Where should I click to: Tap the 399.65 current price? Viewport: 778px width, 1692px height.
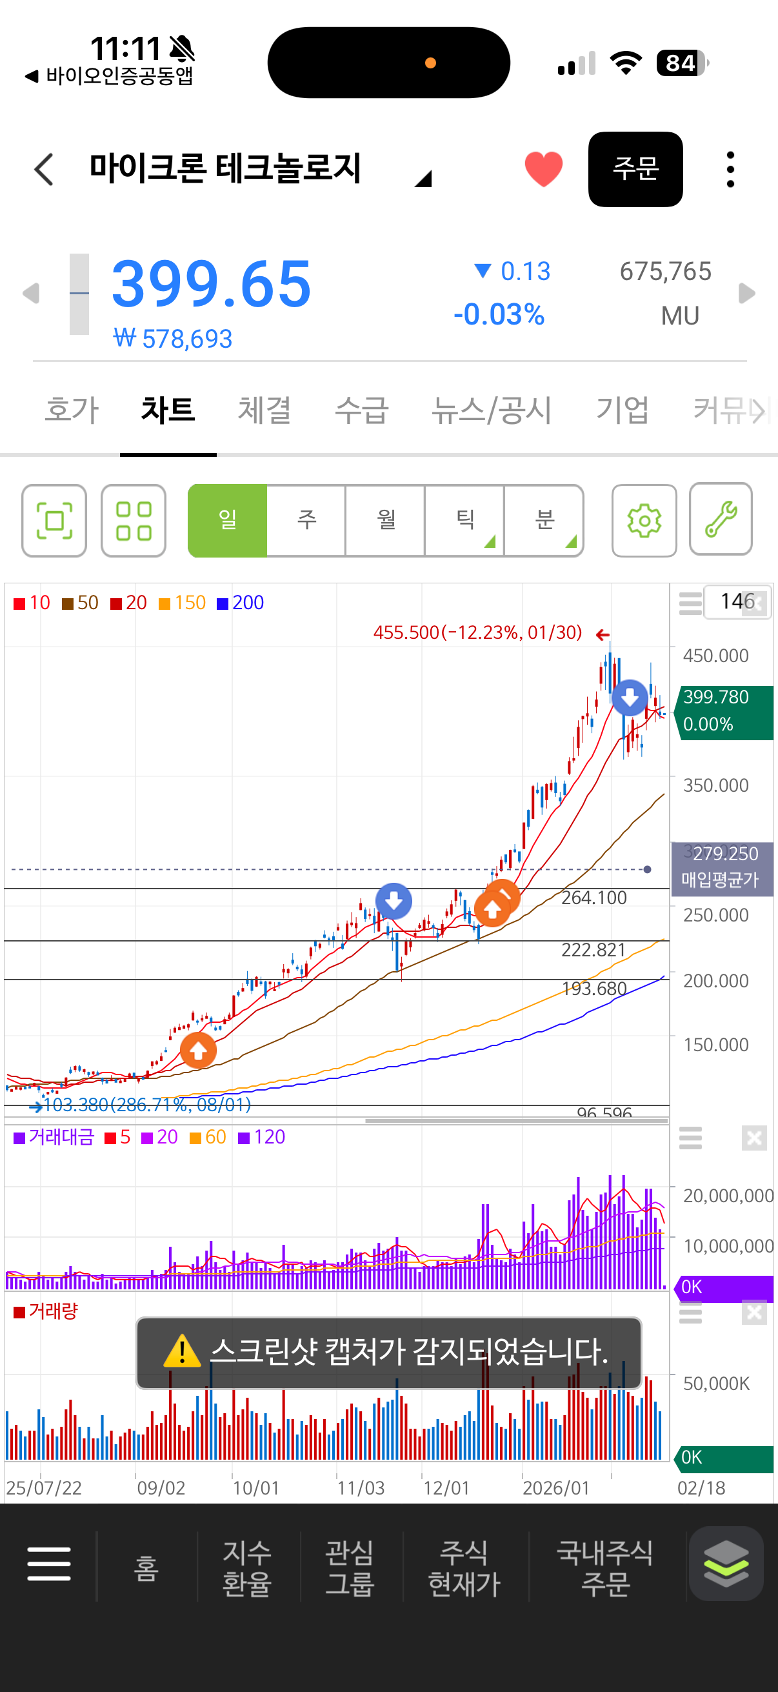[x=212, y=284]
